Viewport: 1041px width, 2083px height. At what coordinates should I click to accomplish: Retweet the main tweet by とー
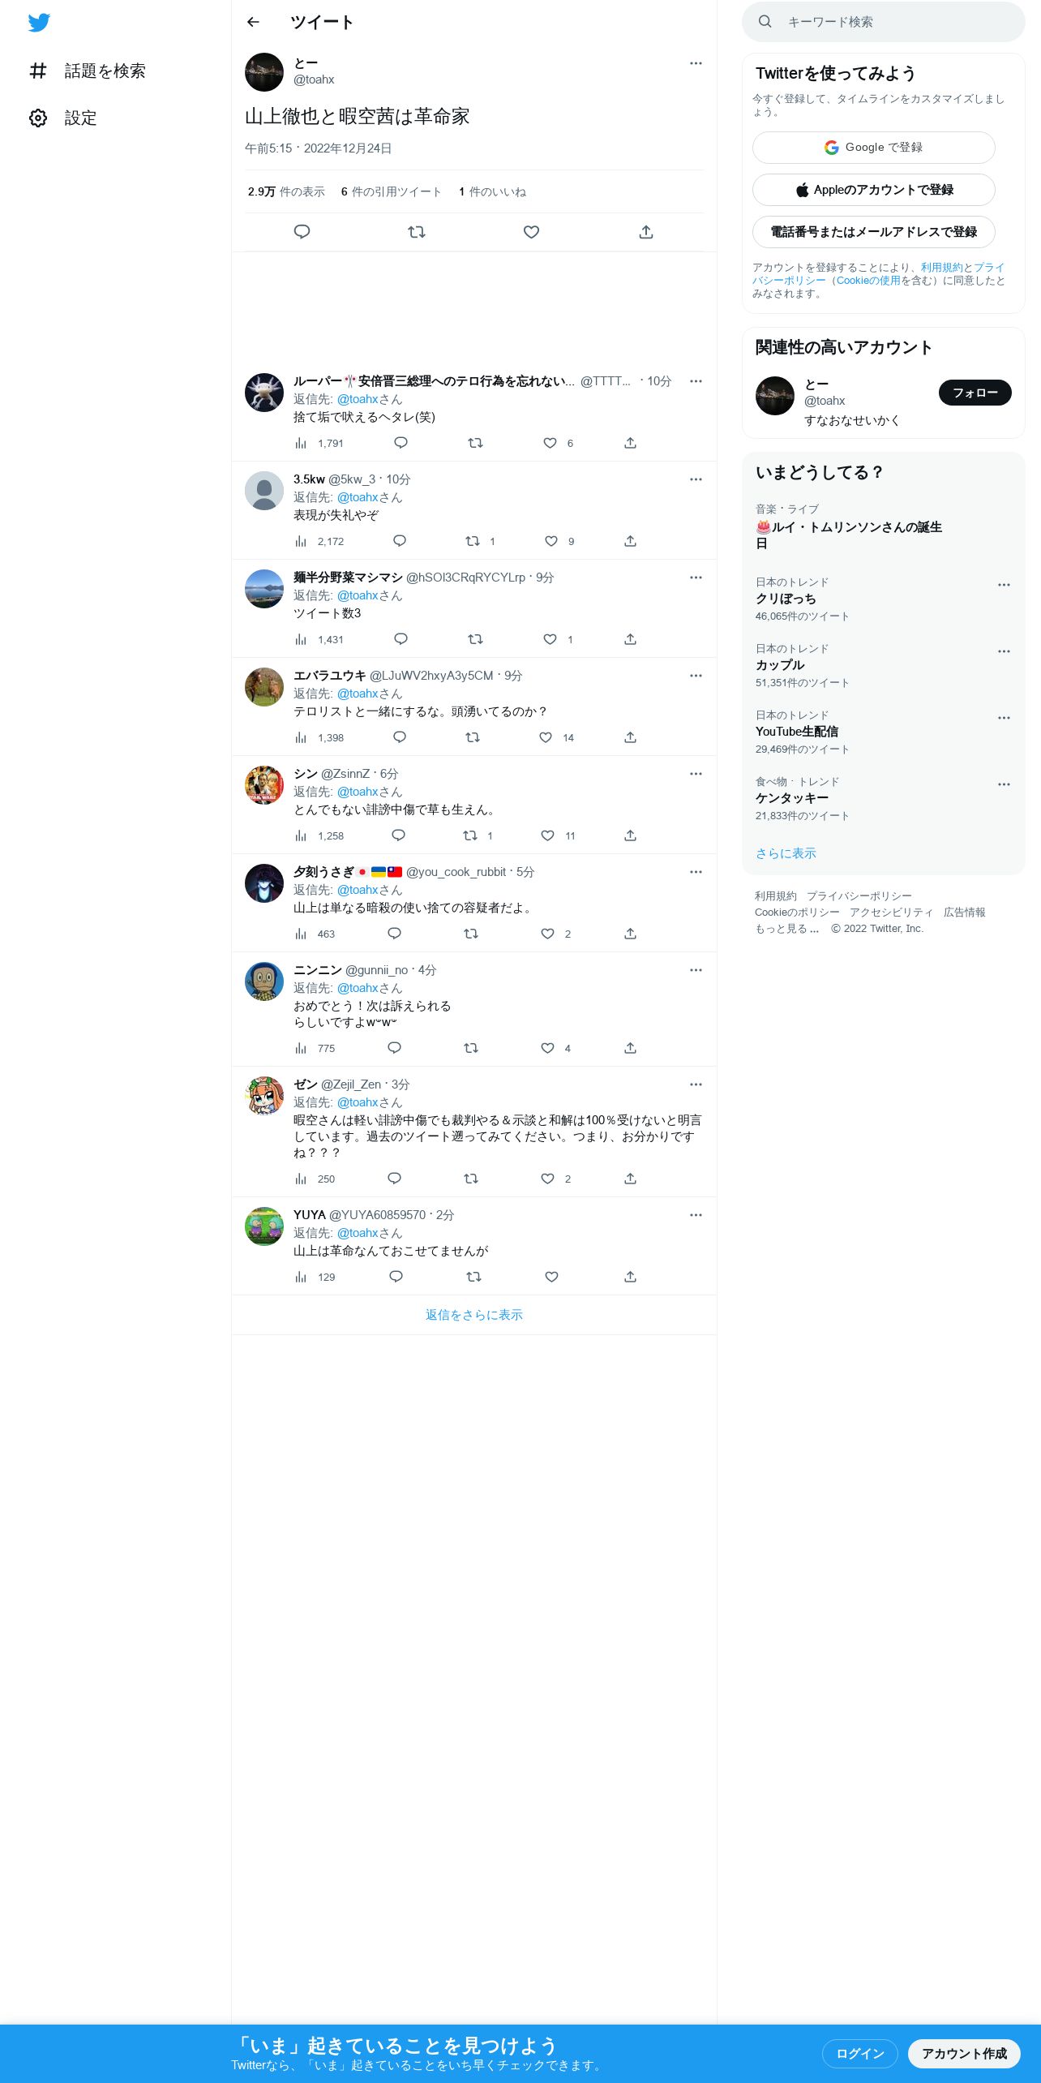coord(417,232)
